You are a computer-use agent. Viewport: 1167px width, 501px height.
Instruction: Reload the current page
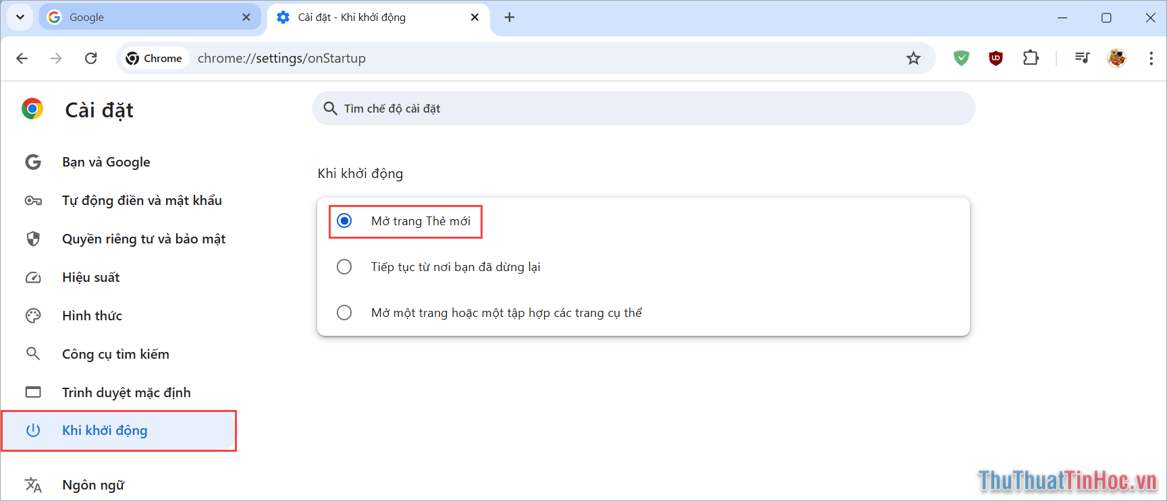pos(91,59)
